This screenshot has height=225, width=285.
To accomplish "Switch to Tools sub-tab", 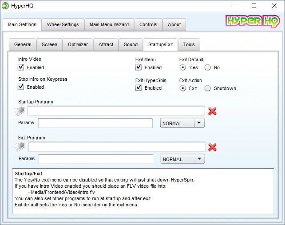I will (189, 44).
